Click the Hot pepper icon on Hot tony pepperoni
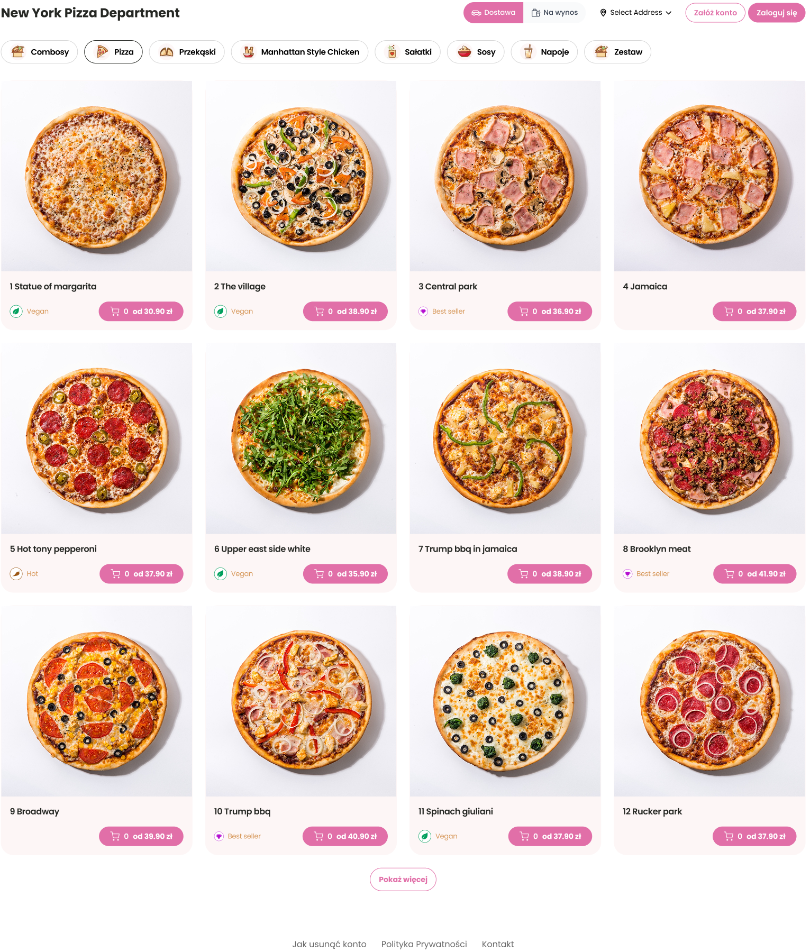810x952 pixels. 16,574
